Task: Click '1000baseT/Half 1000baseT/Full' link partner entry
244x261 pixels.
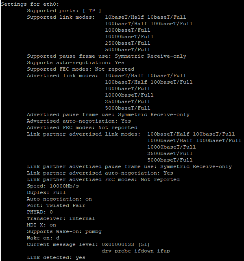Action: [194, 141]
